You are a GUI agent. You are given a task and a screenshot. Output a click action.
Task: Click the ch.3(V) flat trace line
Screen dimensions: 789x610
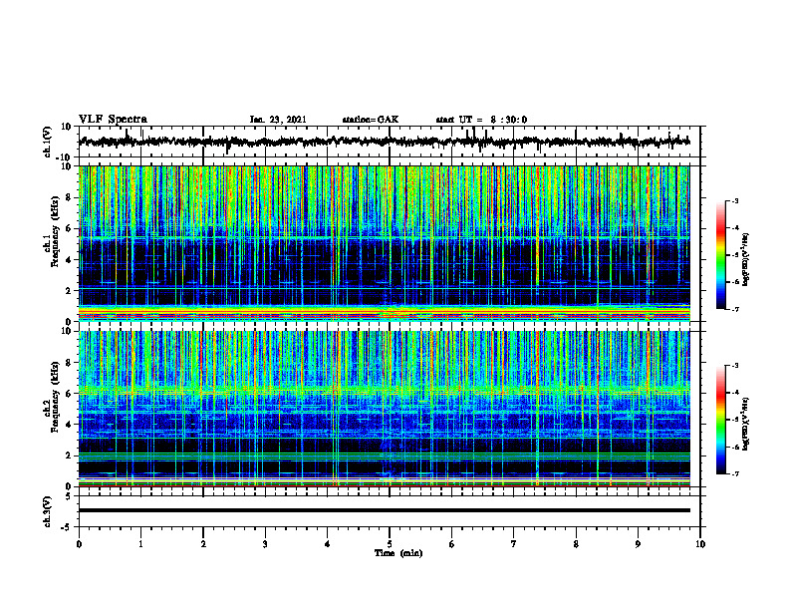[x=385, y=510]
